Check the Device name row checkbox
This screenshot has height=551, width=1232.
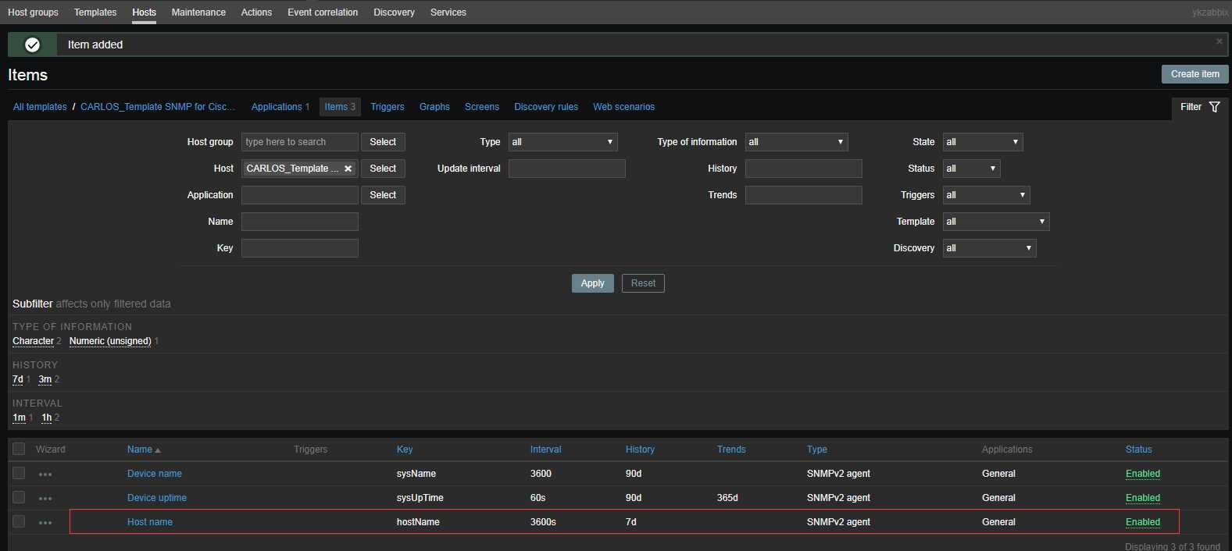[19, 473]
